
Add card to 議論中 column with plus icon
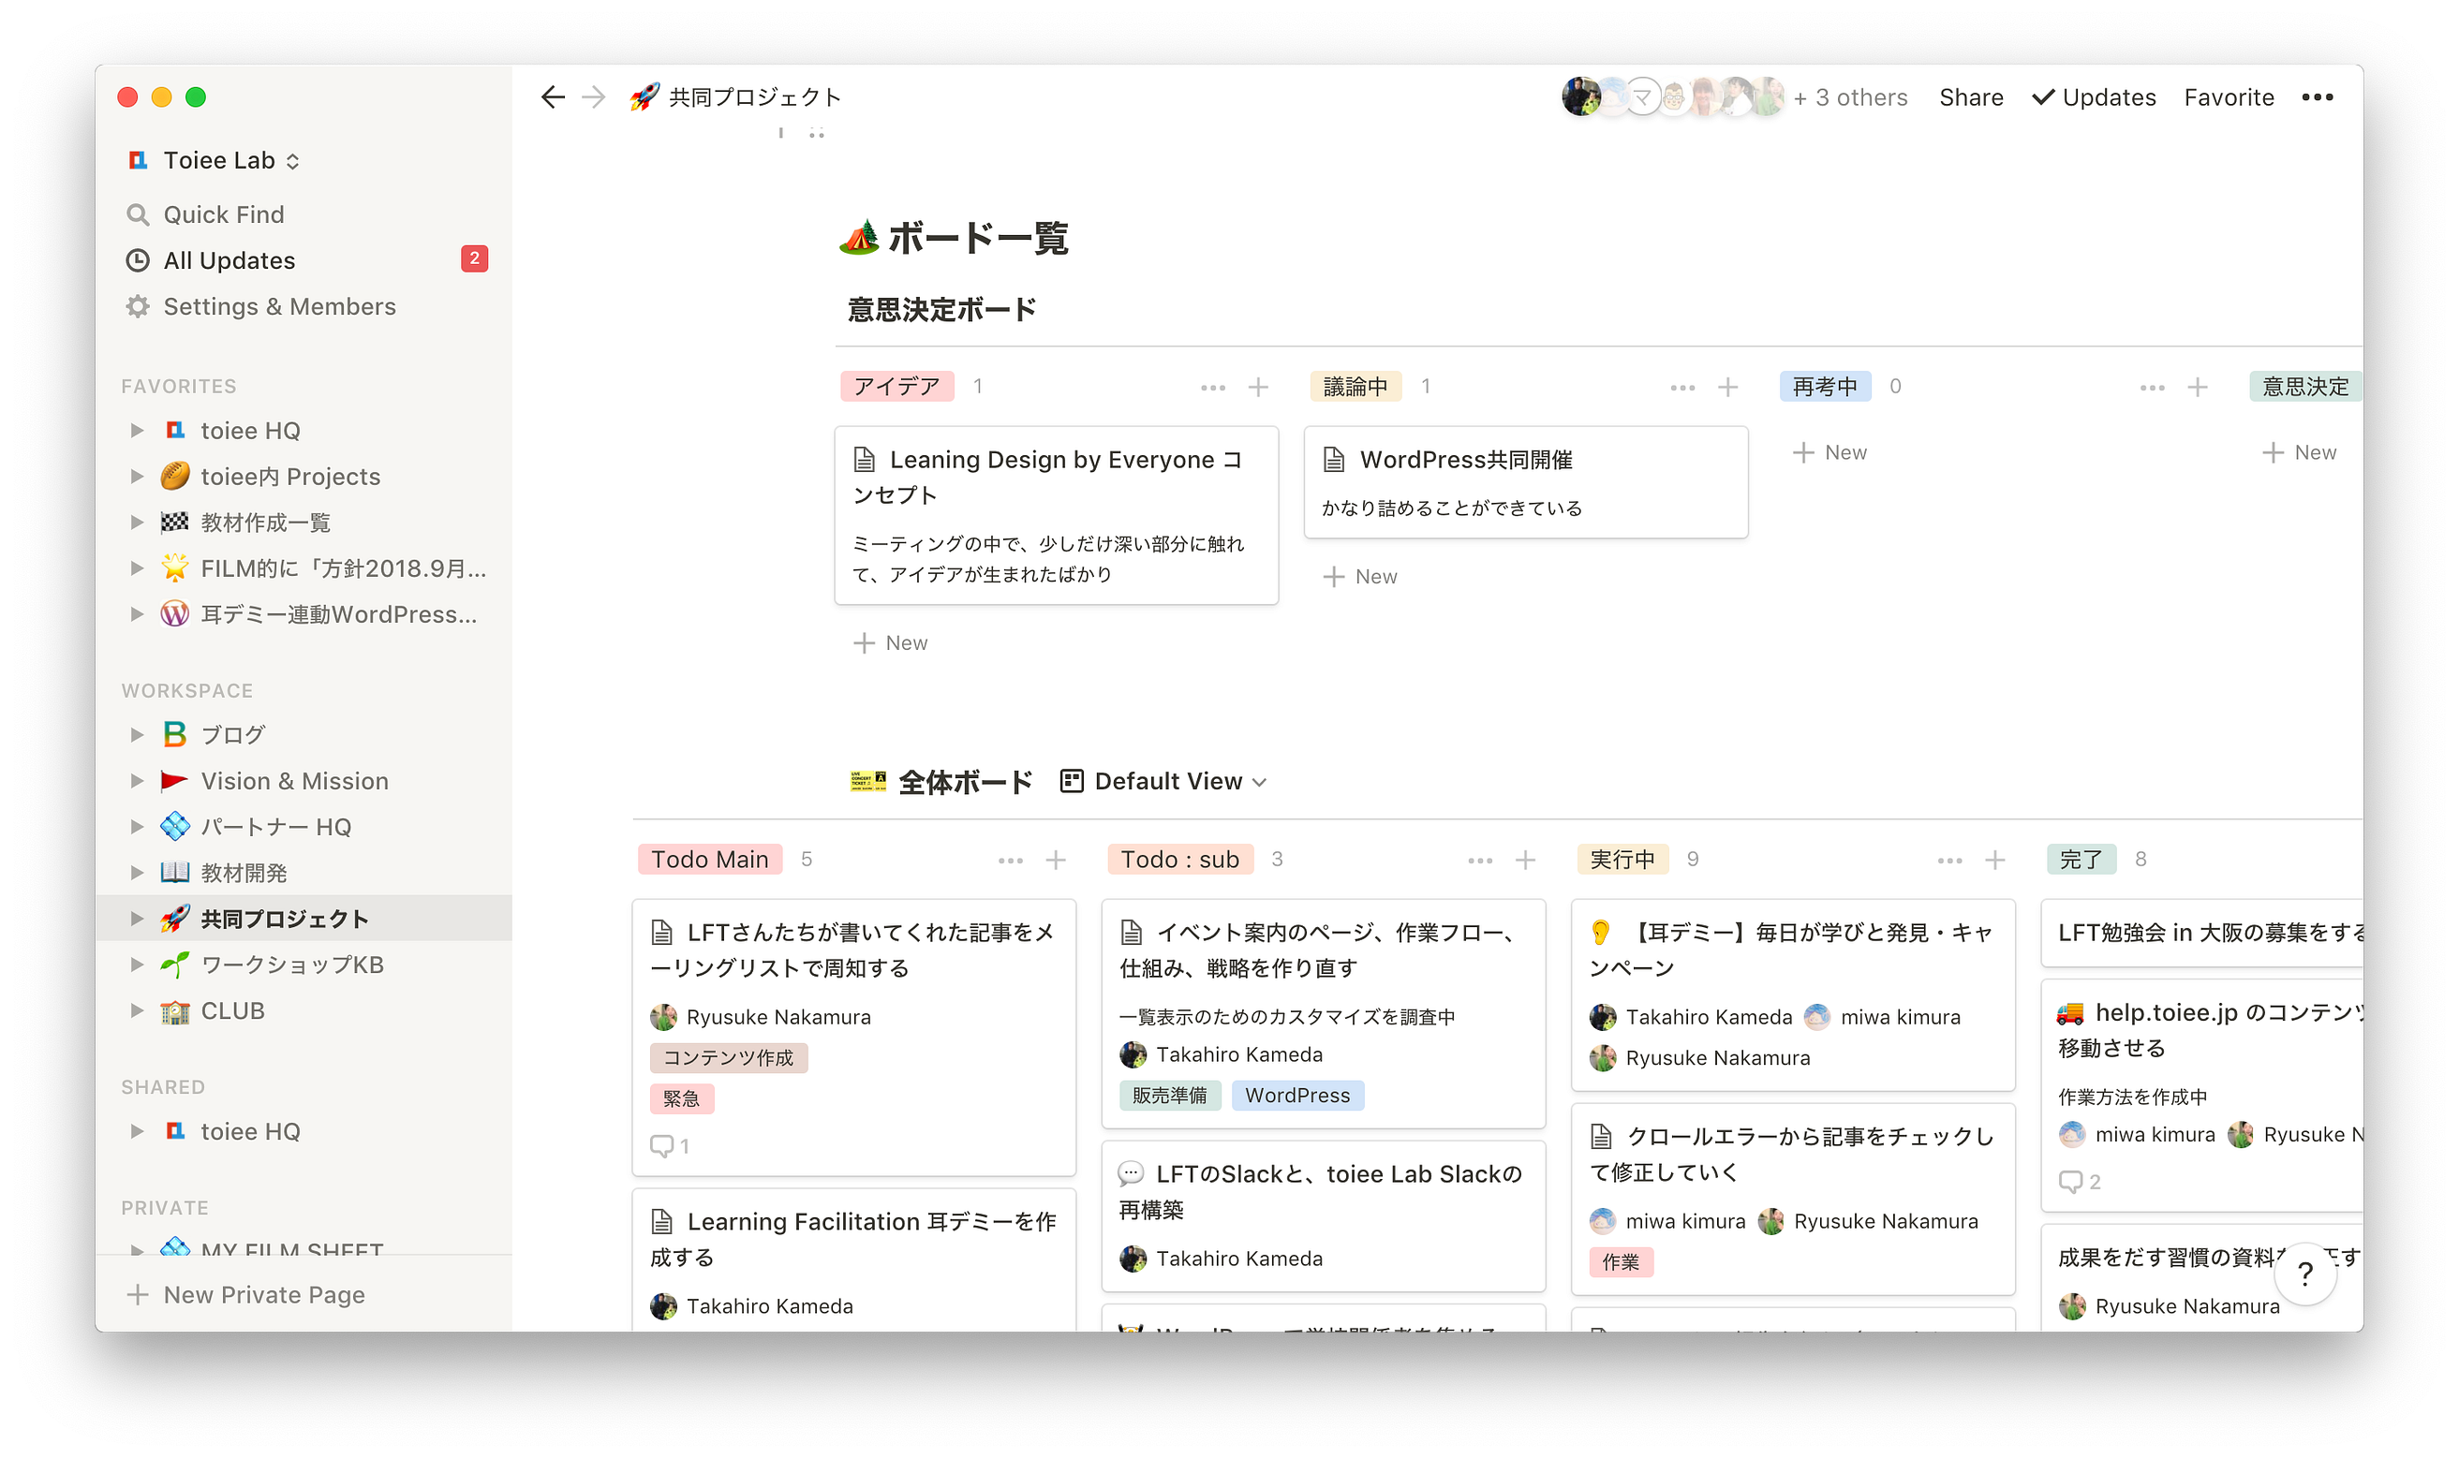1726,387
